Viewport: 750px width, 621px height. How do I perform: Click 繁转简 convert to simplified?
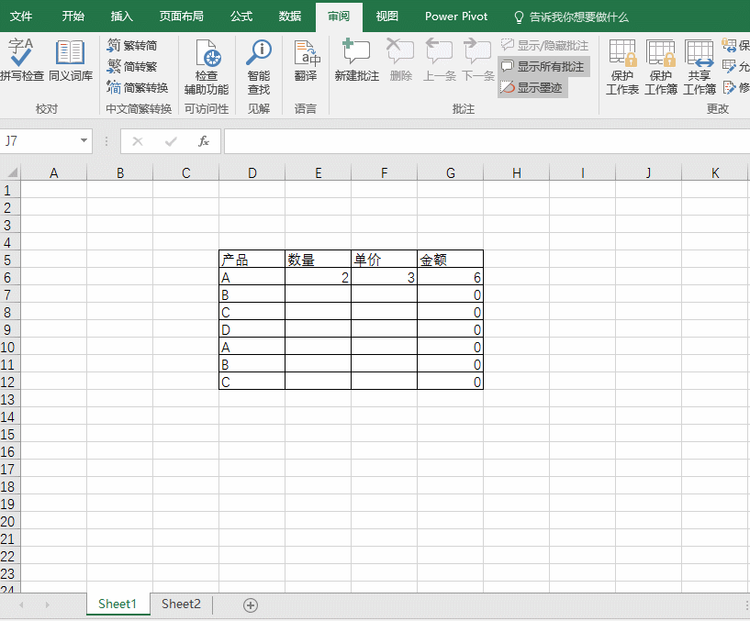tap(131, 46)
